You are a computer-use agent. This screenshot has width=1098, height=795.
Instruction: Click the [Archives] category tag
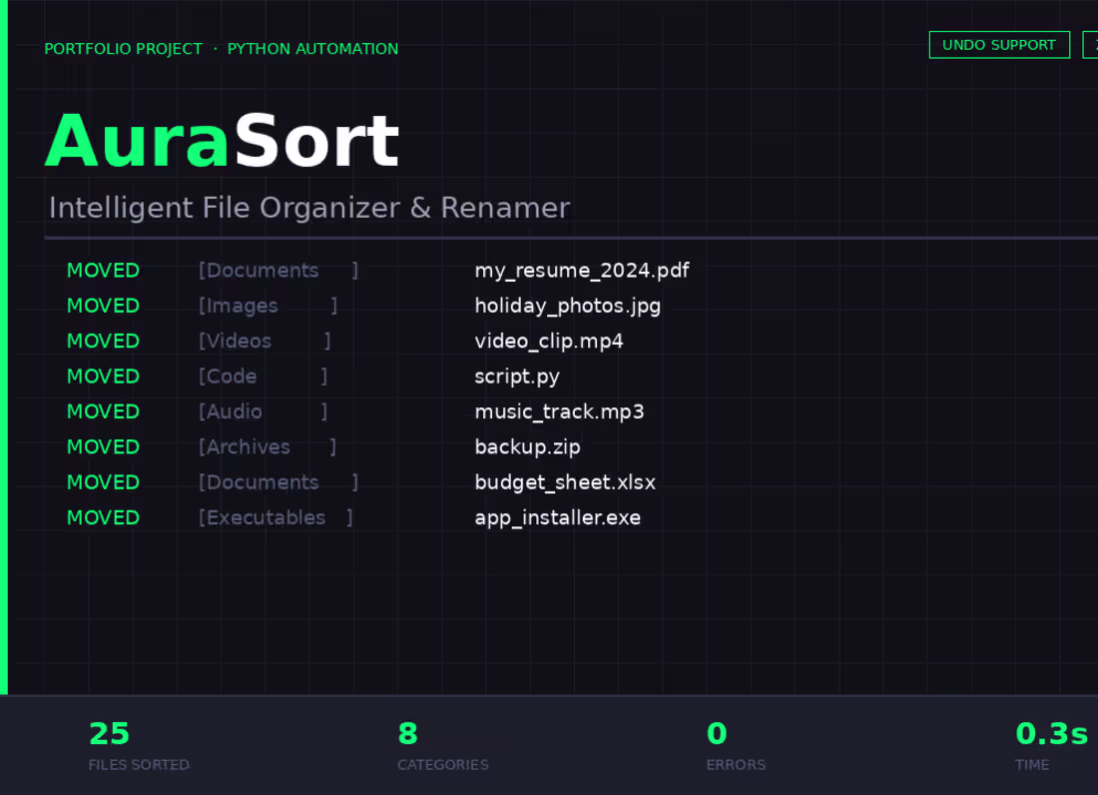click(267, 446)
